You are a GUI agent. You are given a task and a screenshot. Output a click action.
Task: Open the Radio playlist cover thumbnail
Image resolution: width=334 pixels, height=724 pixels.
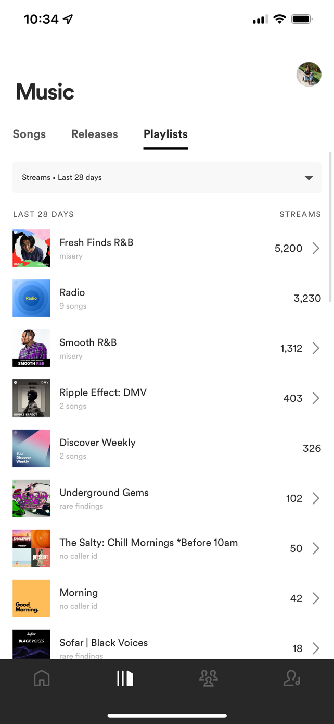coord(31,298)
